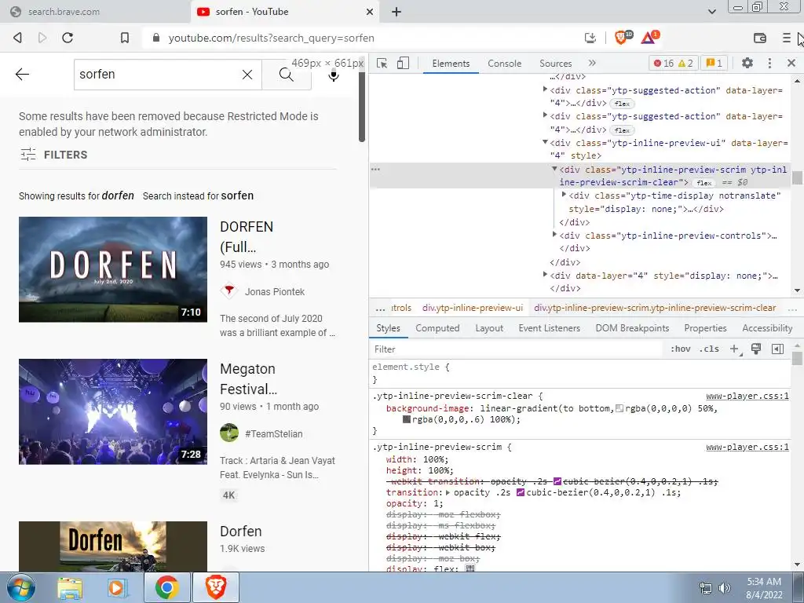This screenshot has width=804, height=603.
Task: Focus the Styles Filter input field
Action: point(517,349)
